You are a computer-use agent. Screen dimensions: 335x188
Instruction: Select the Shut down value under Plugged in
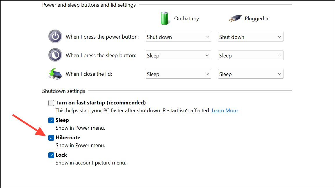tap(251, 37)
